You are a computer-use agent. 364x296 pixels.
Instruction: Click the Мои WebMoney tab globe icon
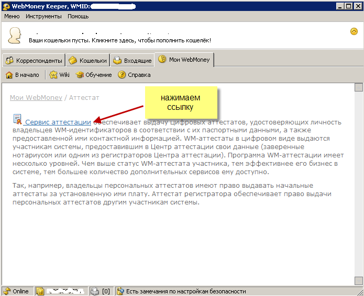click(162, 59)
